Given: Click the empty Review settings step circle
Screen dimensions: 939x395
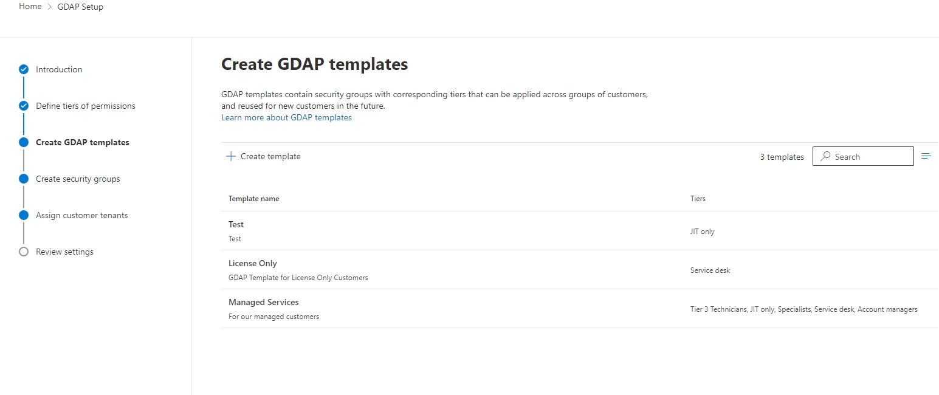Looking at the screenshot, I should coord(24,252).
